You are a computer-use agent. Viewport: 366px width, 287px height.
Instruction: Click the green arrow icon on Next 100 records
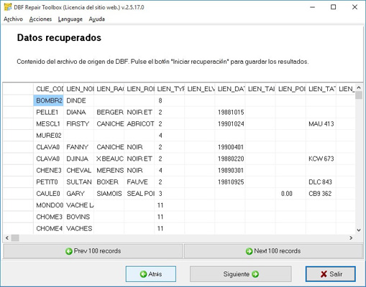(249, 251)
